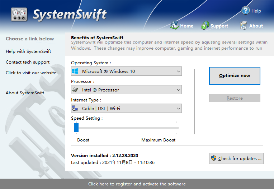Click the Version installed 2.12.28.2020 text
The image size is (274, 189).
pos(104,155)
